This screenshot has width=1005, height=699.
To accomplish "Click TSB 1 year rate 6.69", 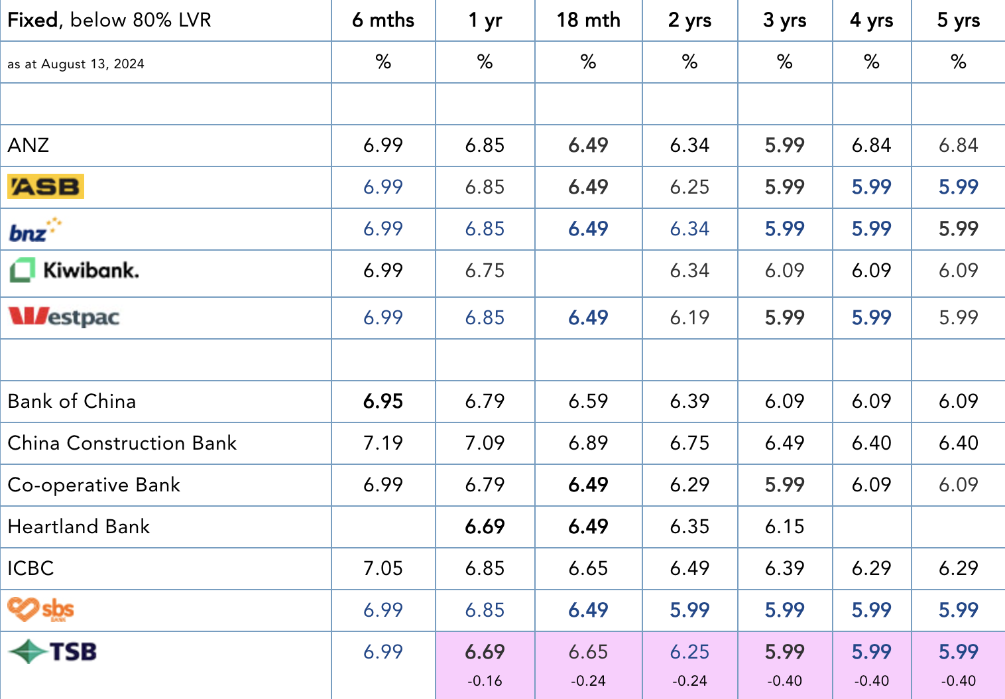I will 485,652.
